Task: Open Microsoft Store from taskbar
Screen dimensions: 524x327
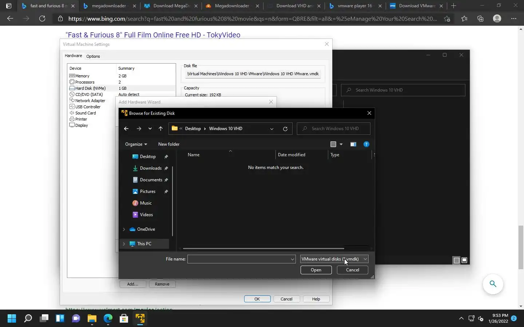Action: point(124,319)
